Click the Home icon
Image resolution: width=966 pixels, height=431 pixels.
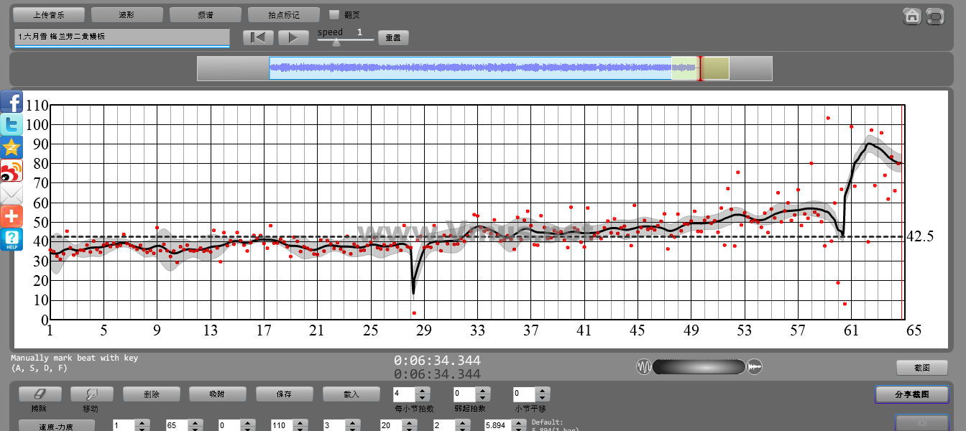912,16
